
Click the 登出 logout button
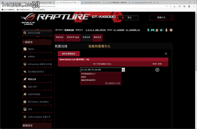point(128,17)
